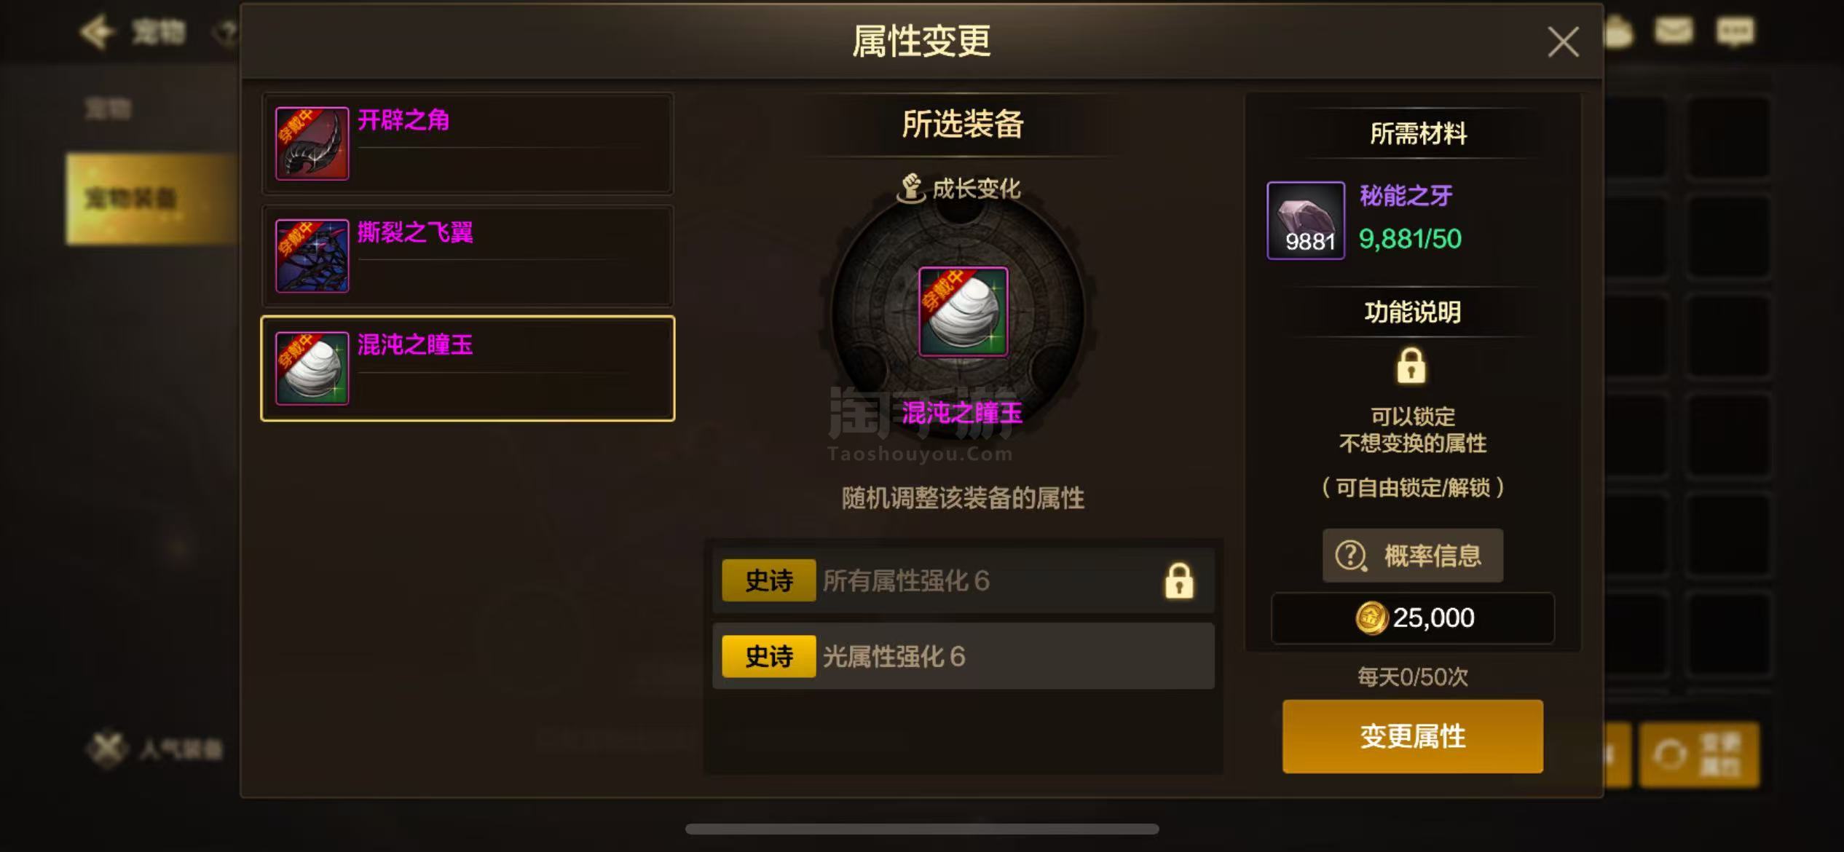Click the 变更属性 button
This screenshot has width=1844, height=852.
1412,736
